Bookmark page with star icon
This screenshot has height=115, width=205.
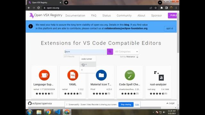click(156, 8)
